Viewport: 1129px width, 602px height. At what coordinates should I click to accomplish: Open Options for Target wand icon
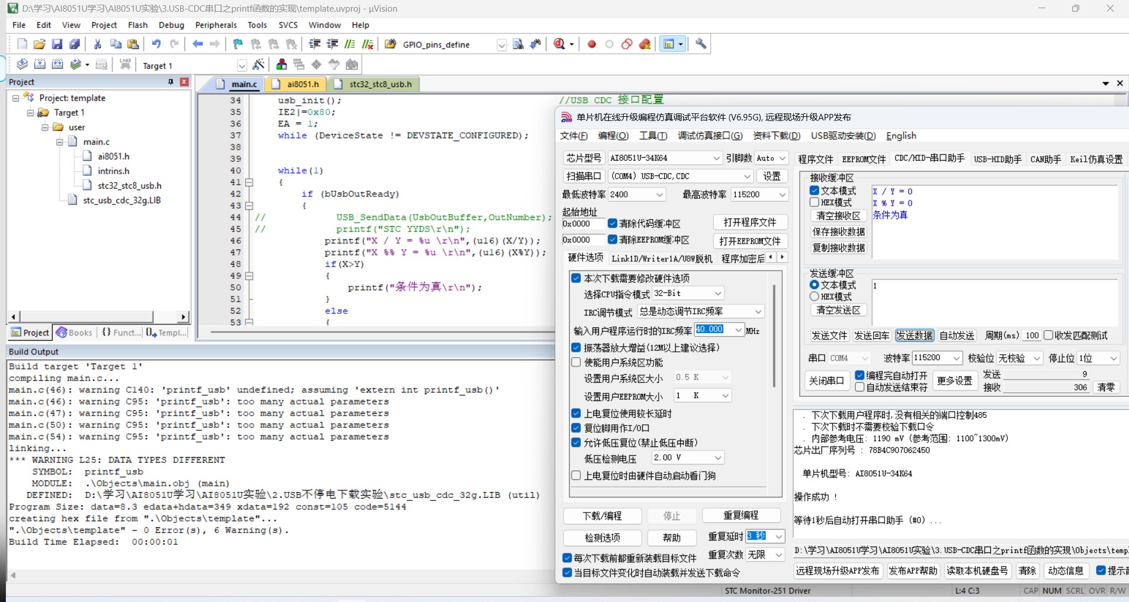click(x=258, y=65)
